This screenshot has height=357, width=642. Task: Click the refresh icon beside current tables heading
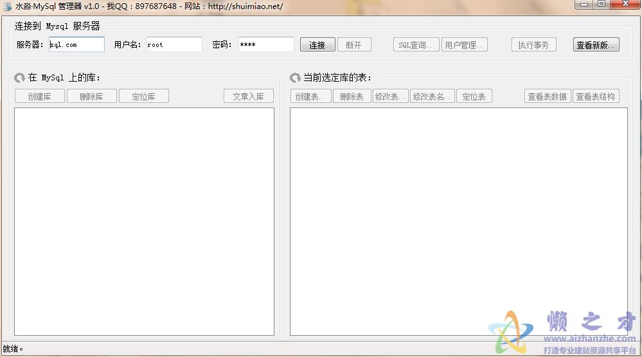point(295,78)
